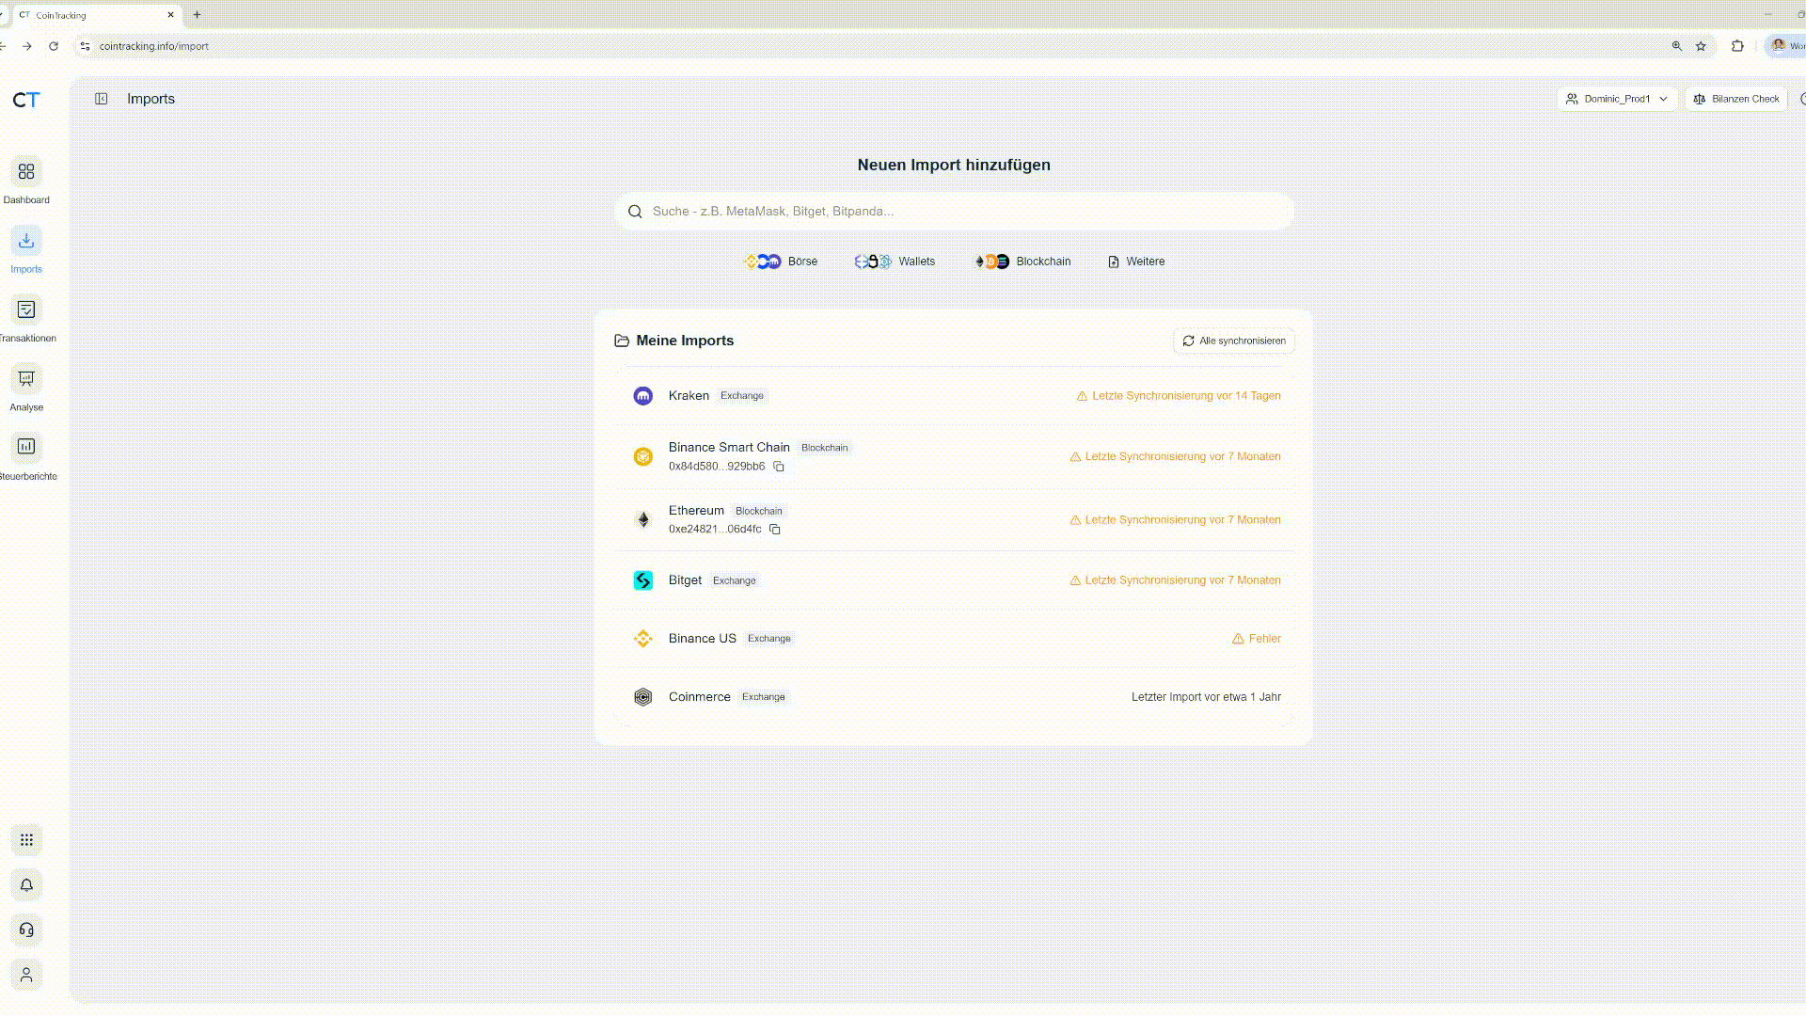Click the folder icon beside Meine Imports
Image resolution: width=1806 pixels, height=1016 pixels.
click(x=622, y=341)
